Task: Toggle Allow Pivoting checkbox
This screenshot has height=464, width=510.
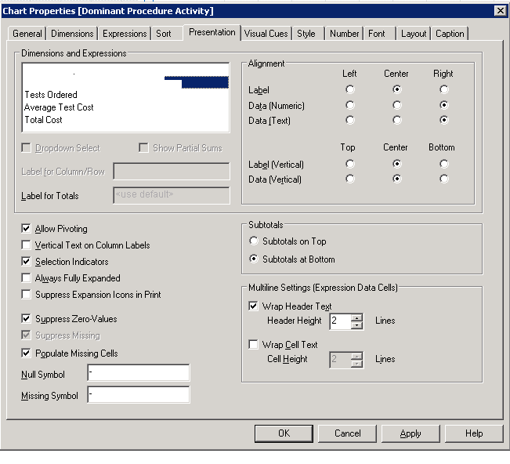Action: (x=26, y=228)
